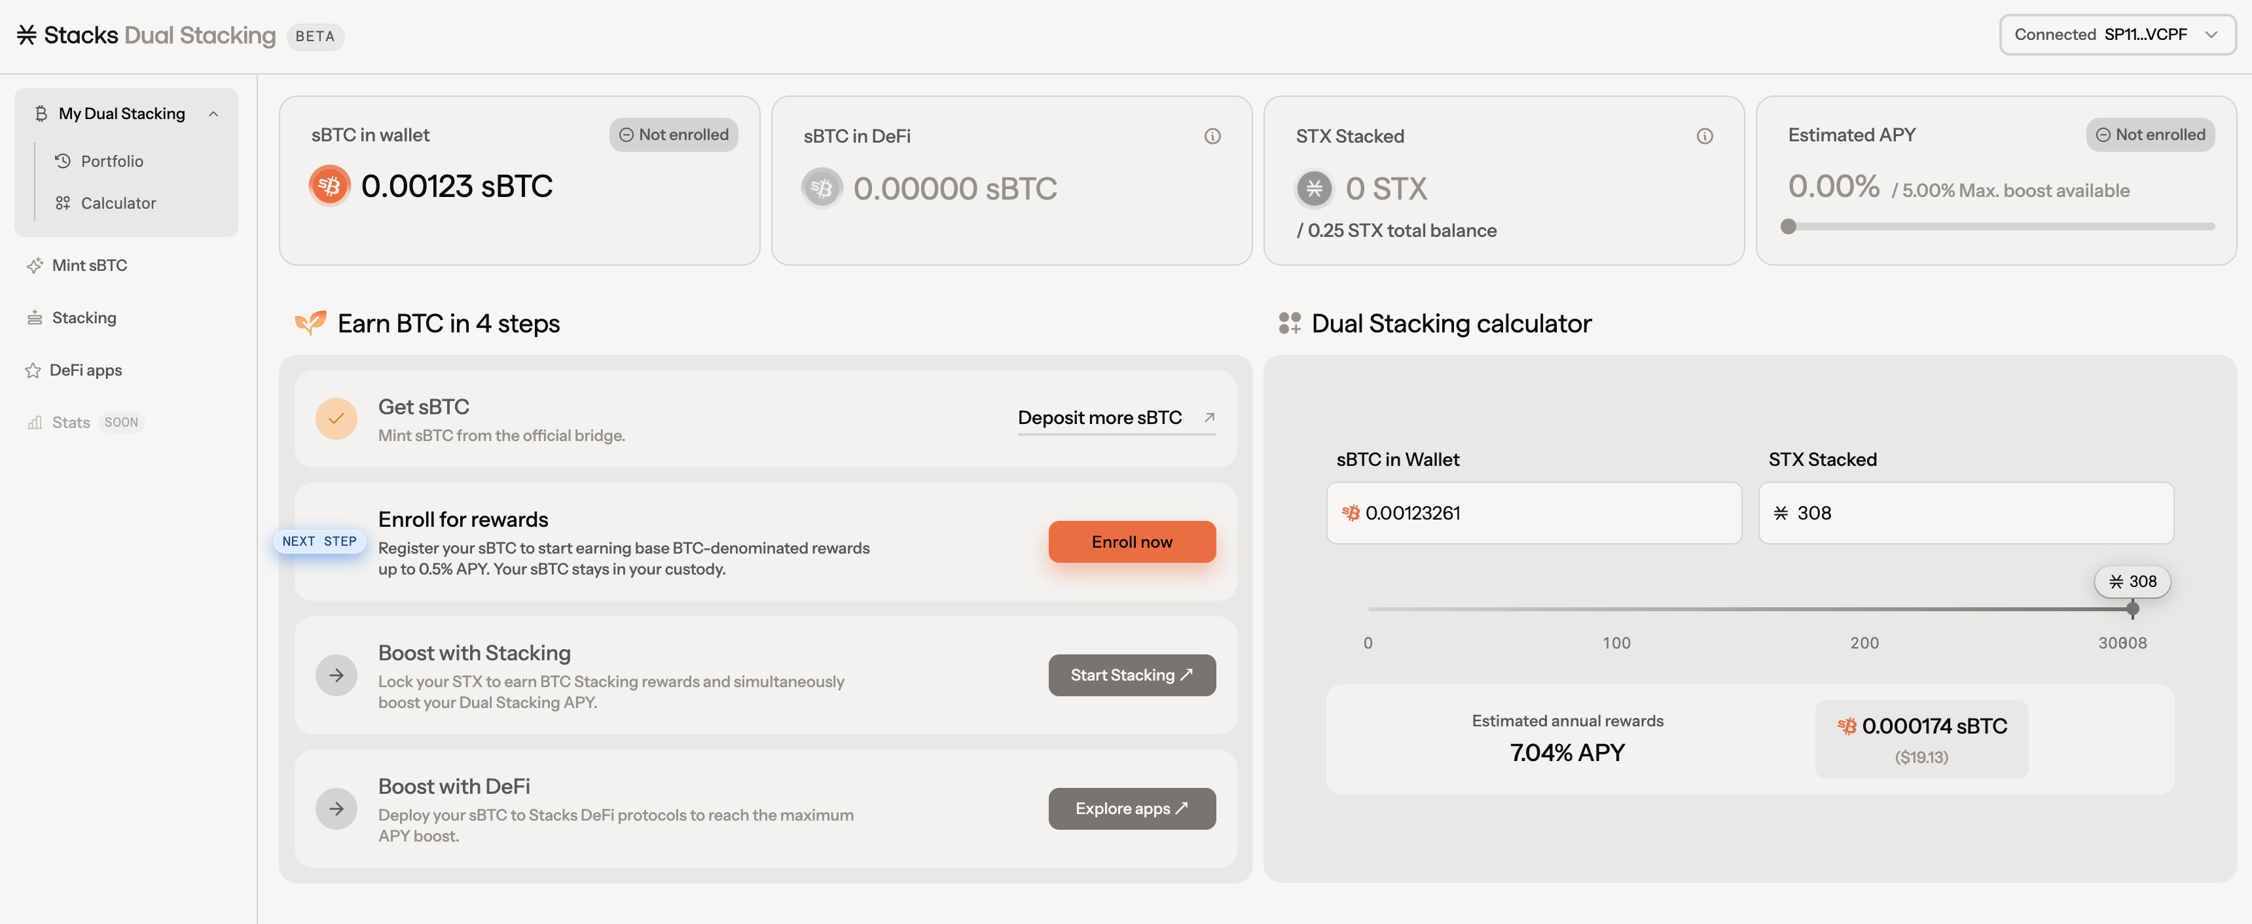Click the arrow circle beside Boost with DeFi

336,809
